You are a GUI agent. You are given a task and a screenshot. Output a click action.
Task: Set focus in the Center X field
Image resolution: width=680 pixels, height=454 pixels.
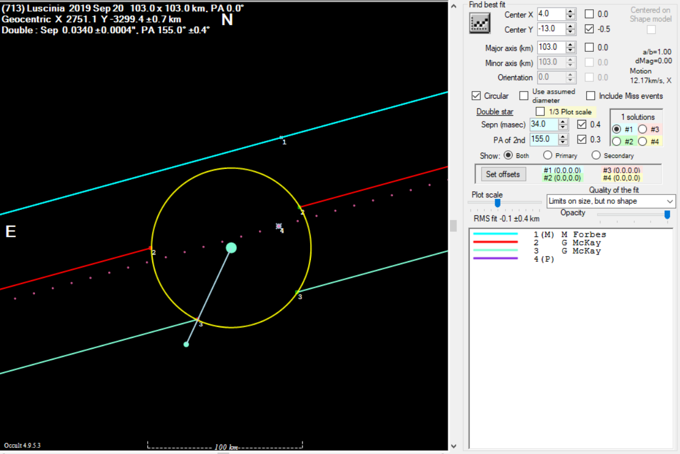(551, 15)
